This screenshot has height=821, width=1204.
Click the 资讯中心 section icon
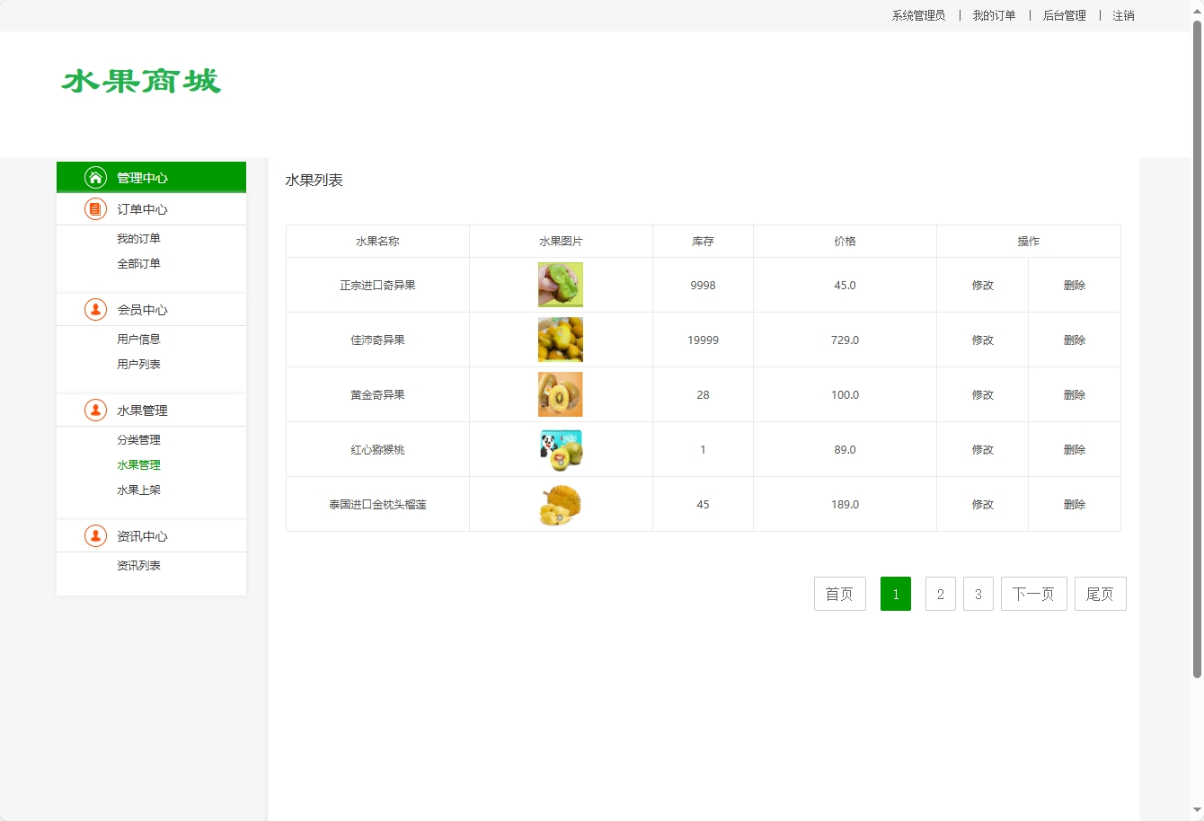click(95, 535)
